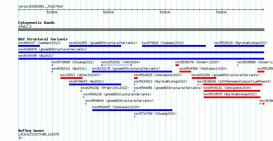Click the left arrowhead of the ruler

pos(19,10)
